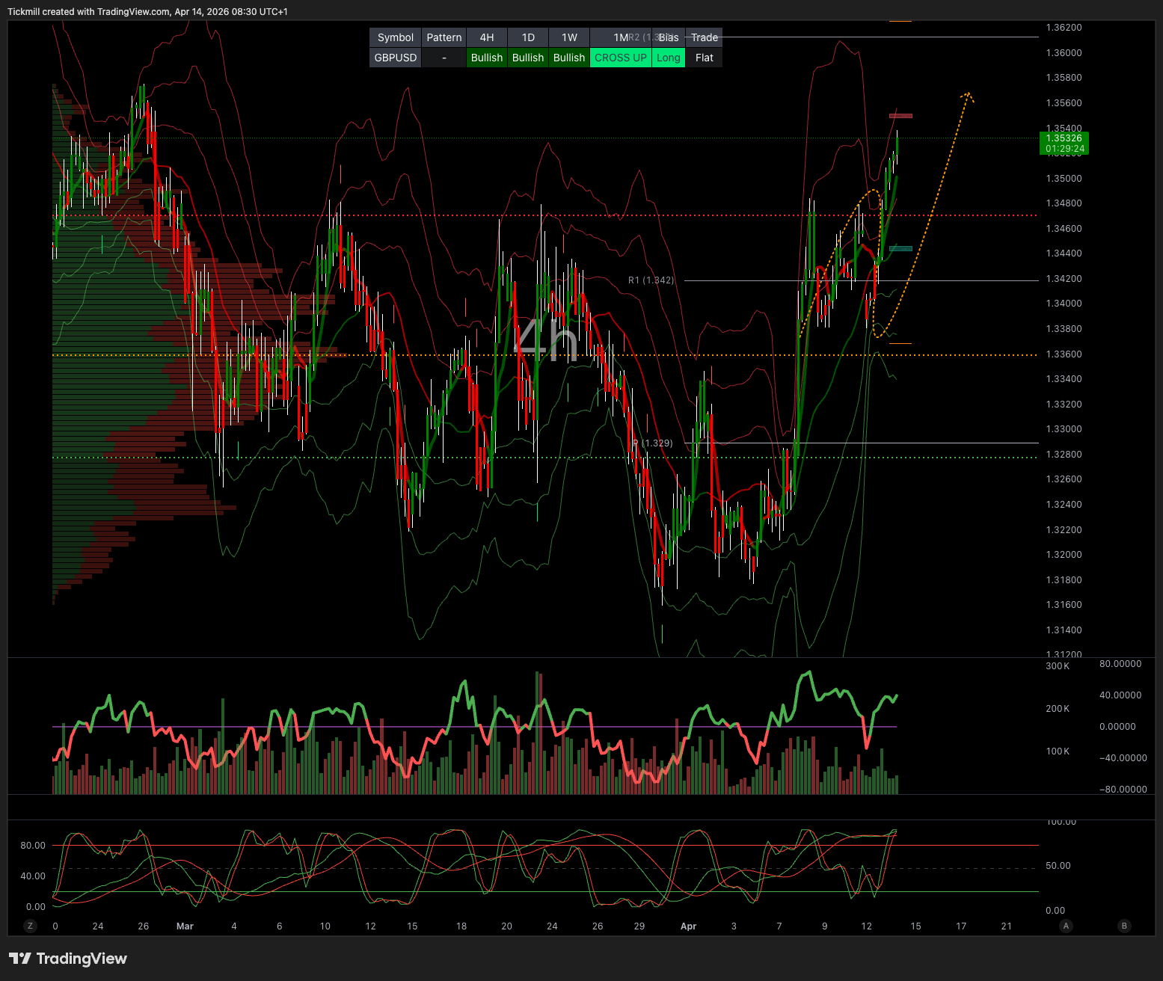This screenshot has width=1163, height=981.
Task: Click the CROSS UP cell in the table
Action: 620,58
